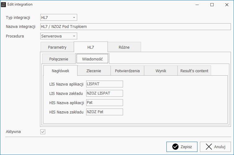Toggle the Aktywna checkbox
Screen dimensions: 234x155
(x=43, y=132)
